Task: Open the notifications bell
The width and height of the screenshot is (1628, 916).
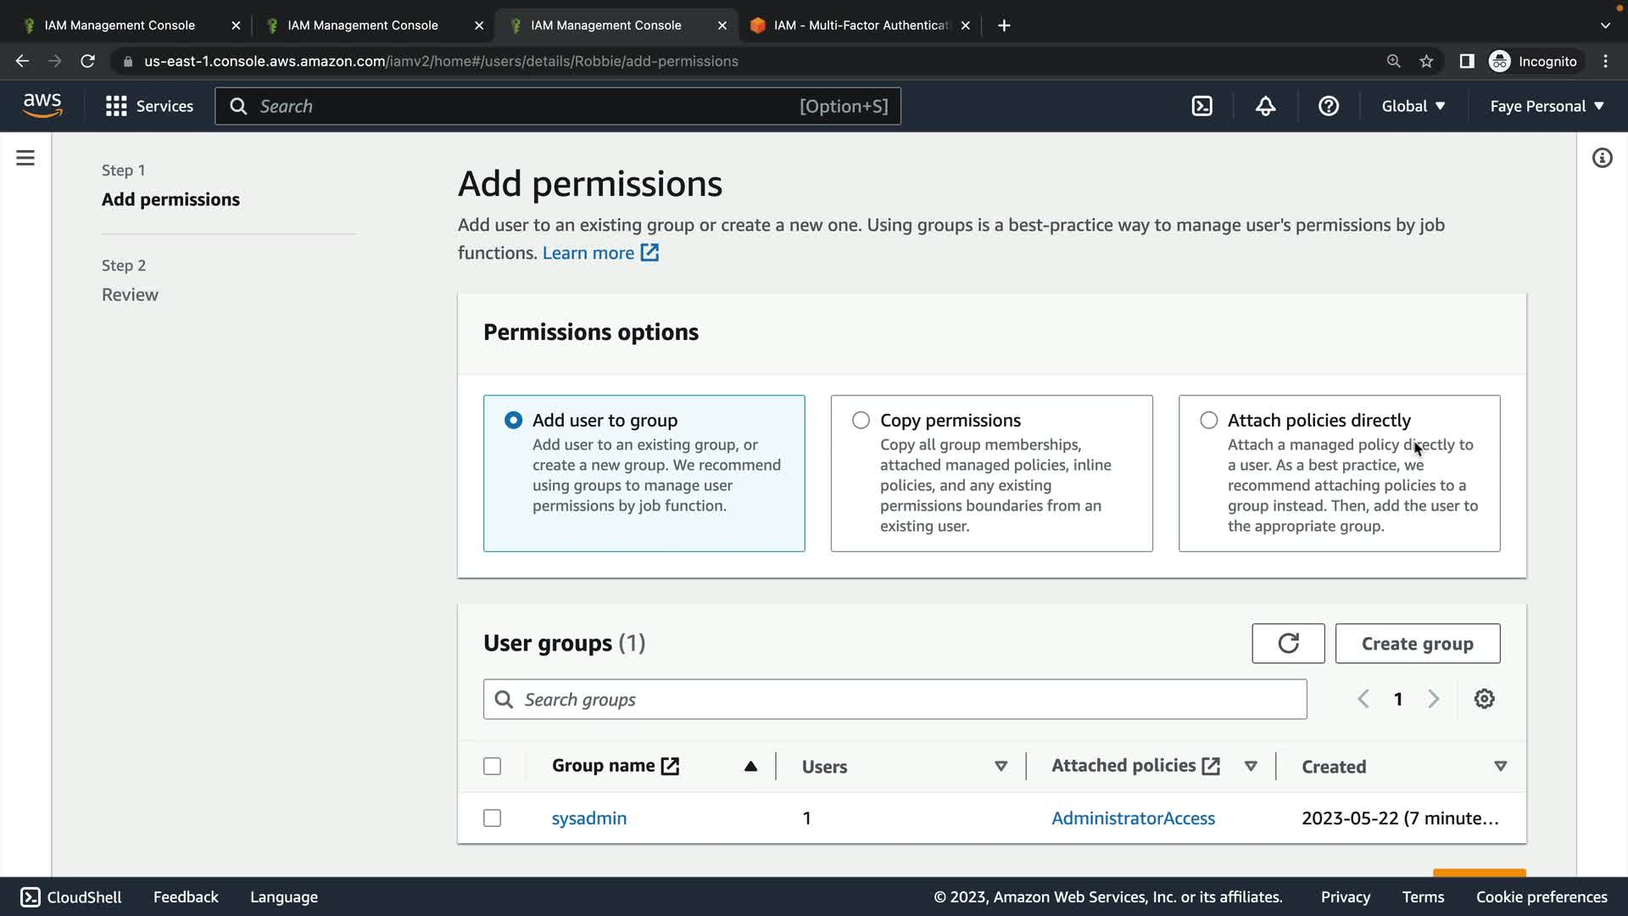Action: point(1265,106)
